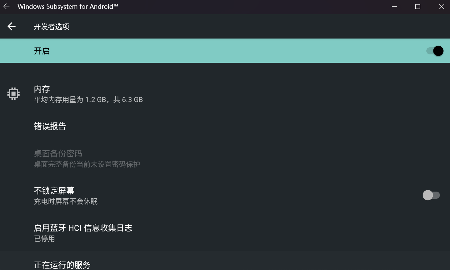Click the 开启 label text

point(42,51)
